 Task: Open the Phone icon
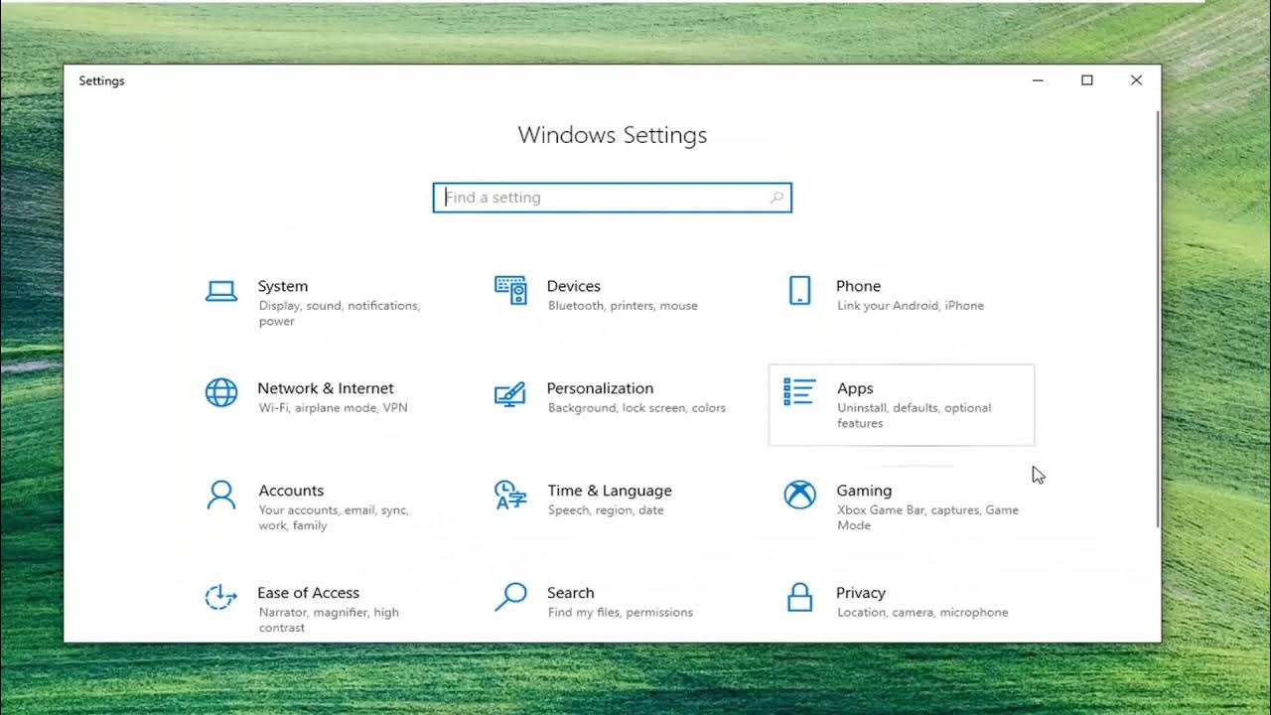pyautogui.click(x=799, y=291)
